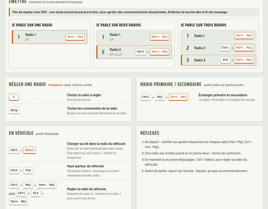Click the RÉGLER UNE RADIO heading

point(27,84)
